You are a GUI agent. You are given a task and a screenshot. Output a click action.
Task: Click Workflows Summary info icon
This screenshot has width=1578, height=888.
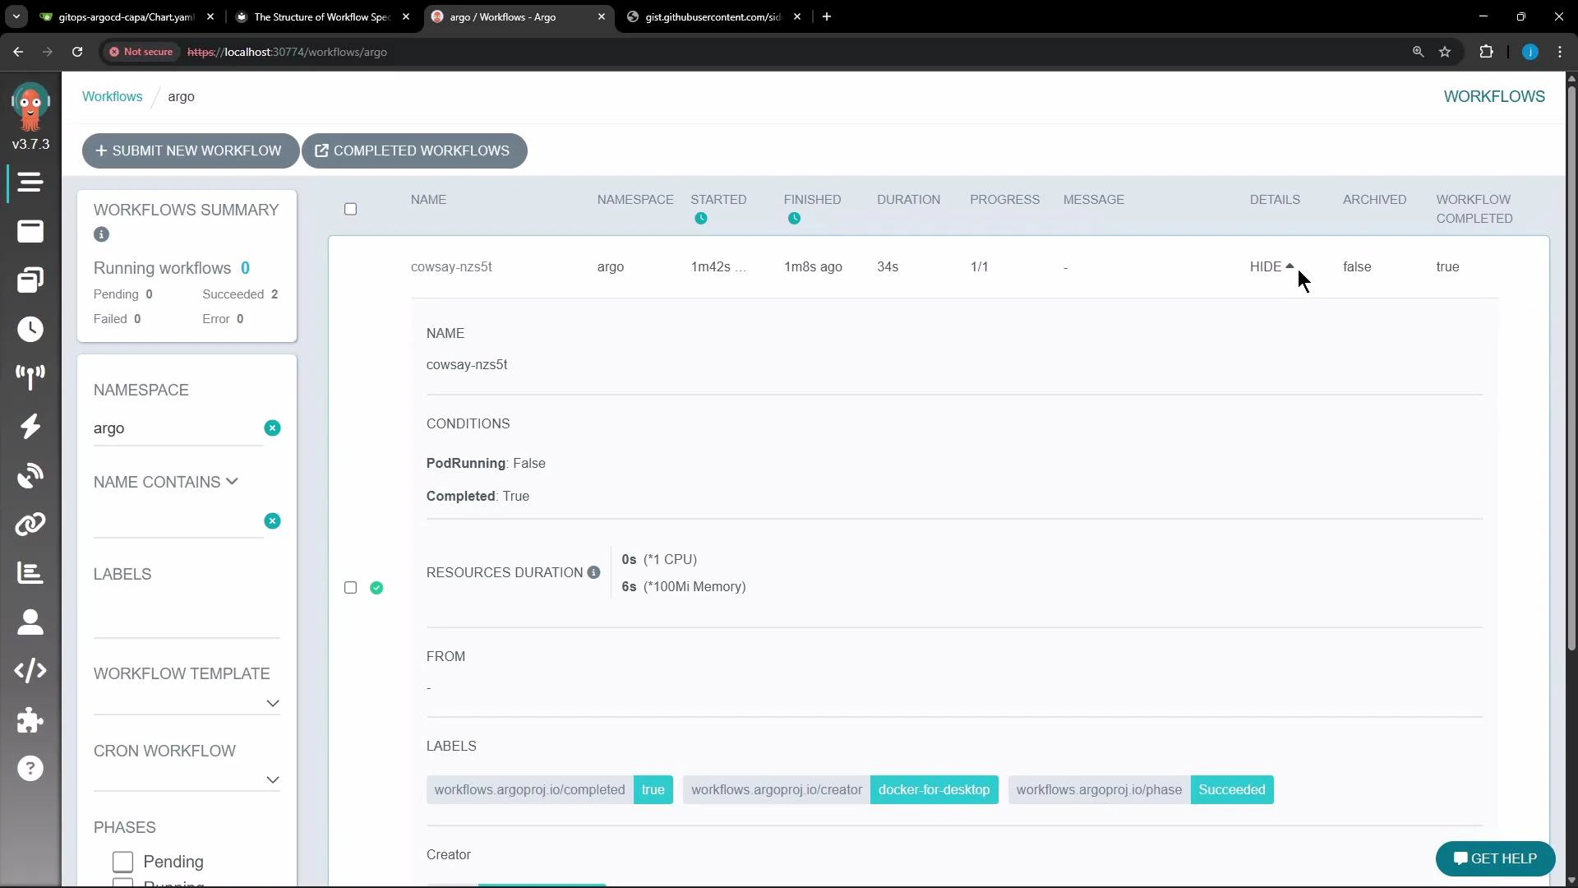click(101, 234)
